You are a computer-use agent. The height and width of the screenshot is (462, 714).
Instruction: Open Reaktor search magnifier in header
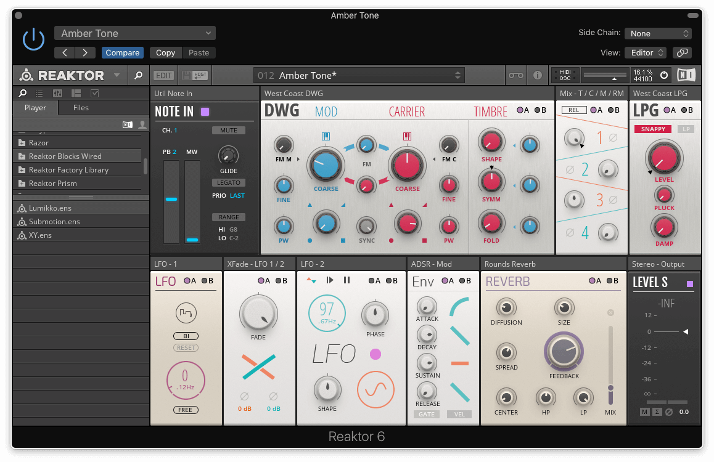[139, 76]
